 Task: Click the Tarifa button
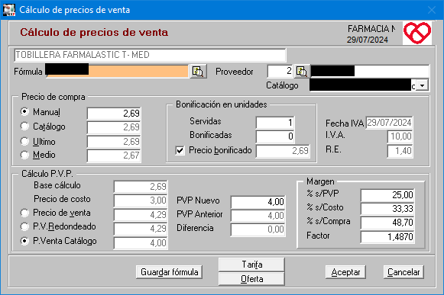coord(251,265)
